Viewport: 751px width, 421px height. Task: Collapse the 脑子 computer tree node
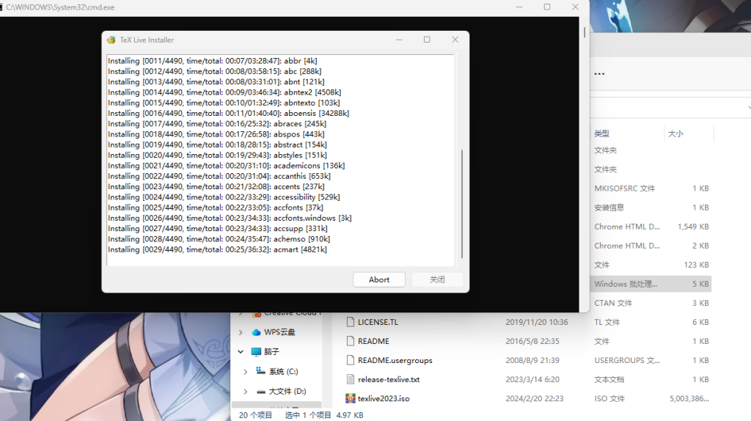point(241,352)
